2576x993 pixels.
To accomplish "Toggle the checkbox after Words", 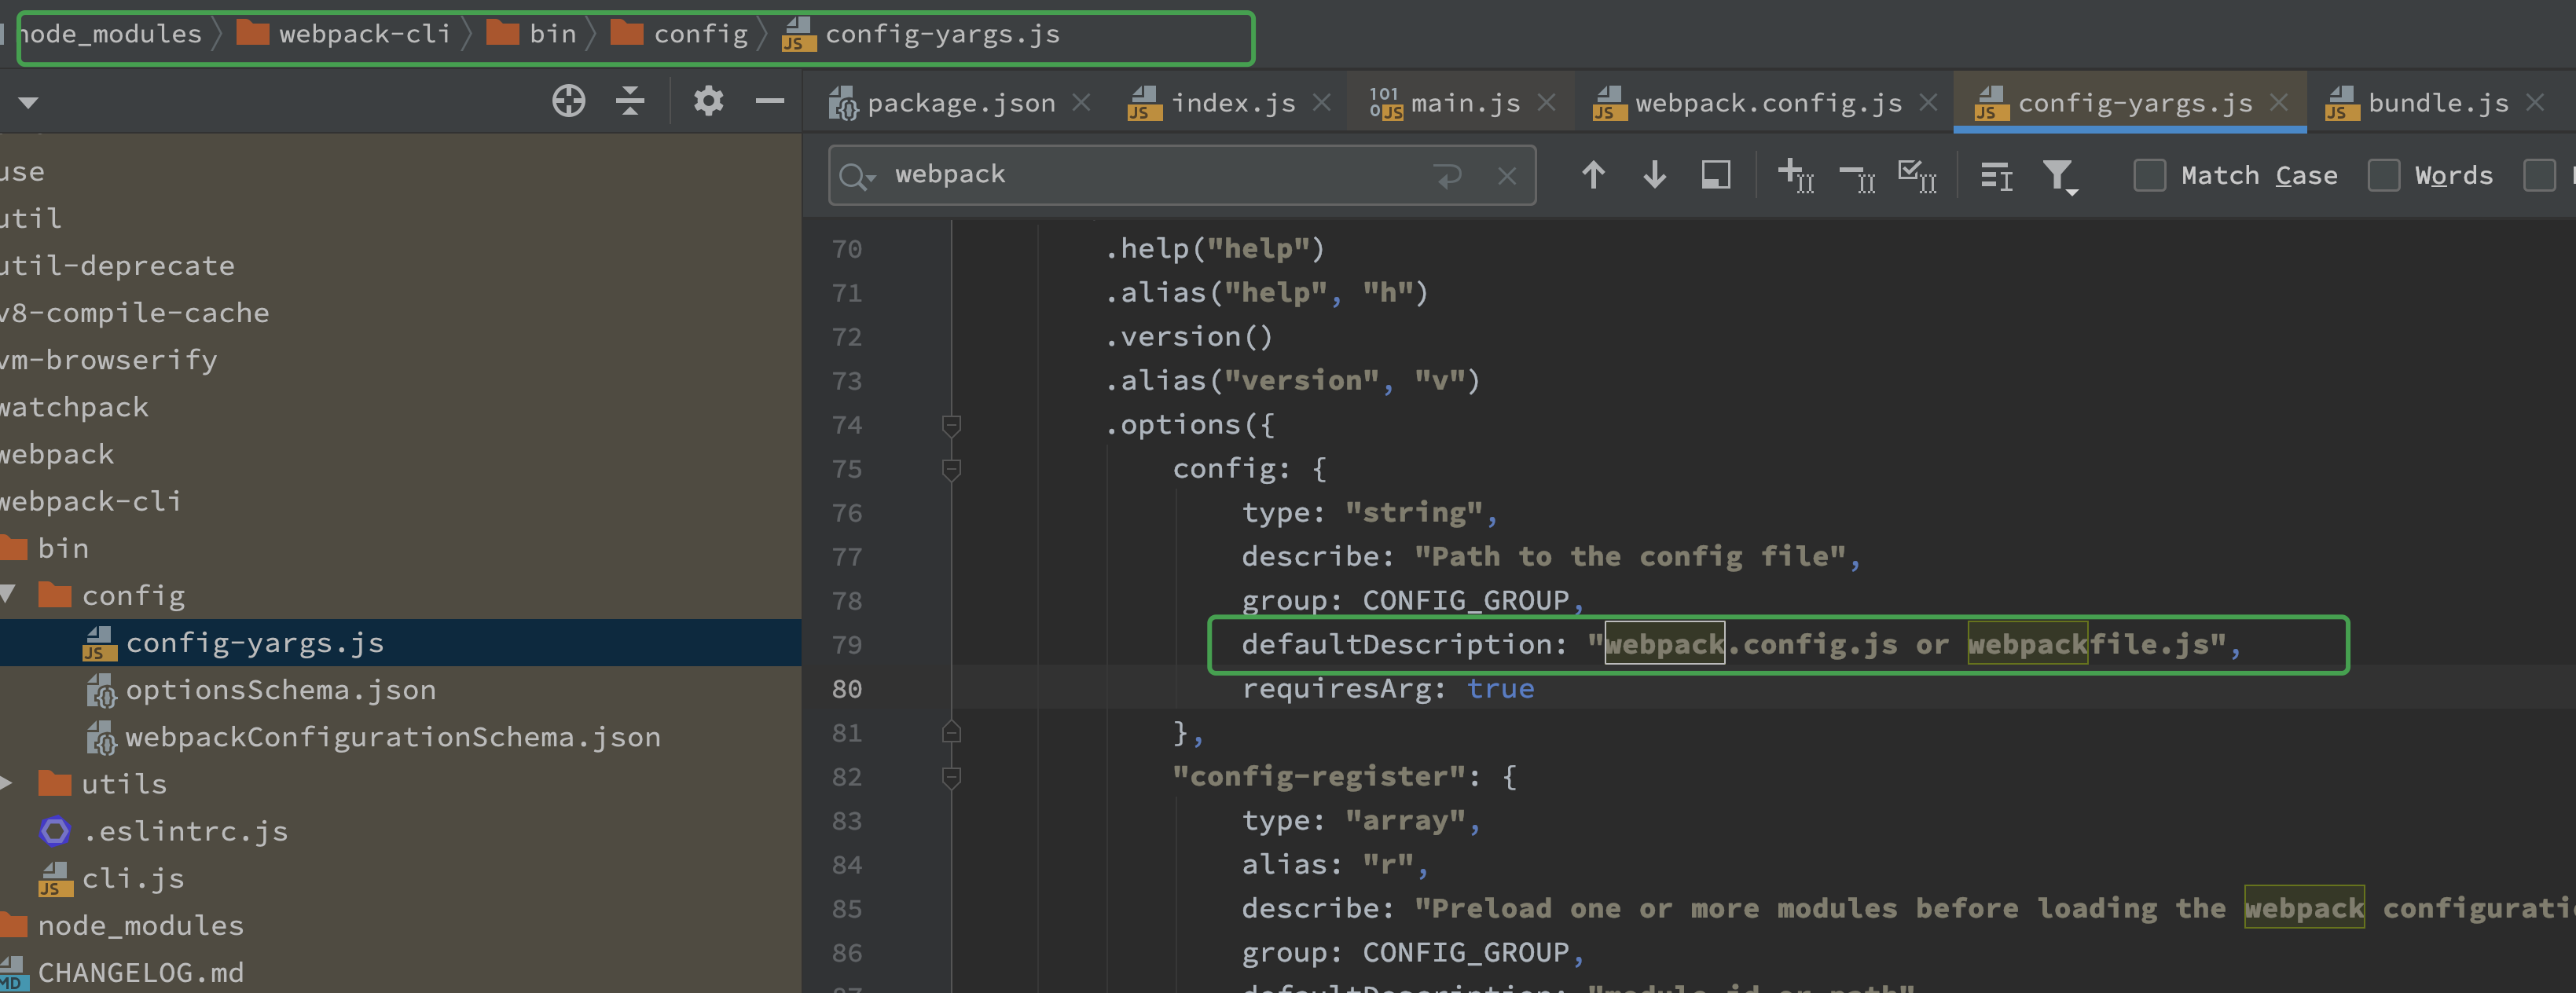I will [x=2539, y=175].
